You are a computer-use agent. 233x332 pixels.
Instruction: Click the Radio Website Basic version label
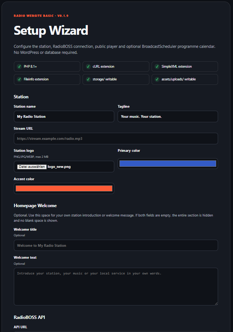click(41, 16)
